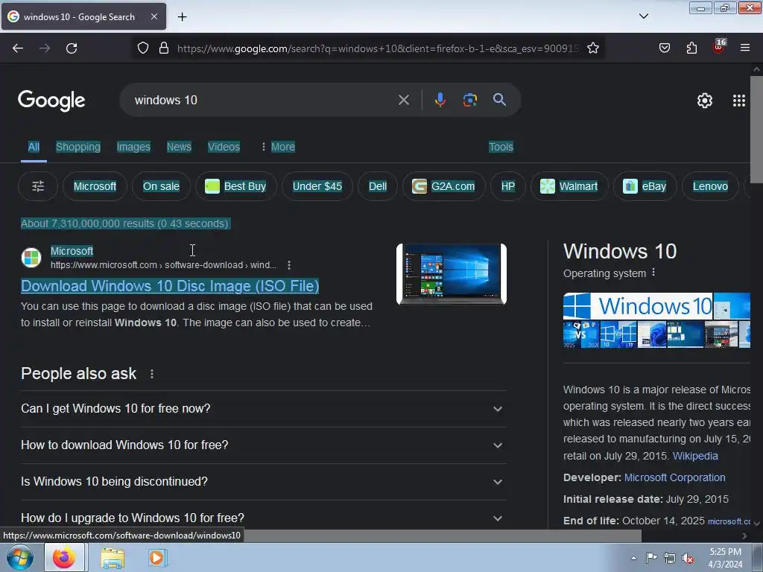
Task: Search by image with Google Lens
Action: [469, 100]
